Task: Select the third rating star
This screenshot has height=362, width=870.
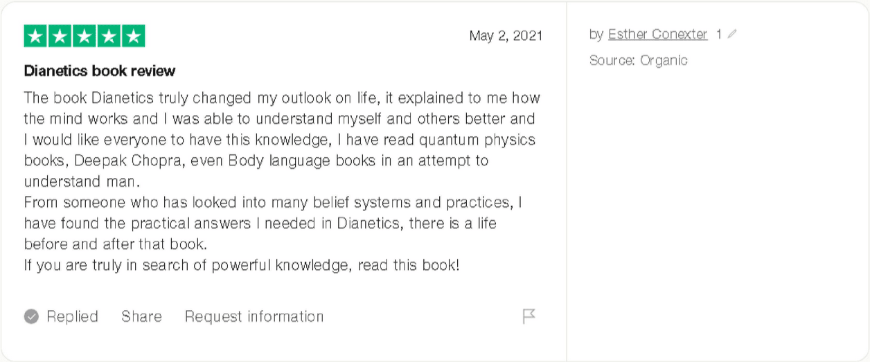Action: point(85,36)
